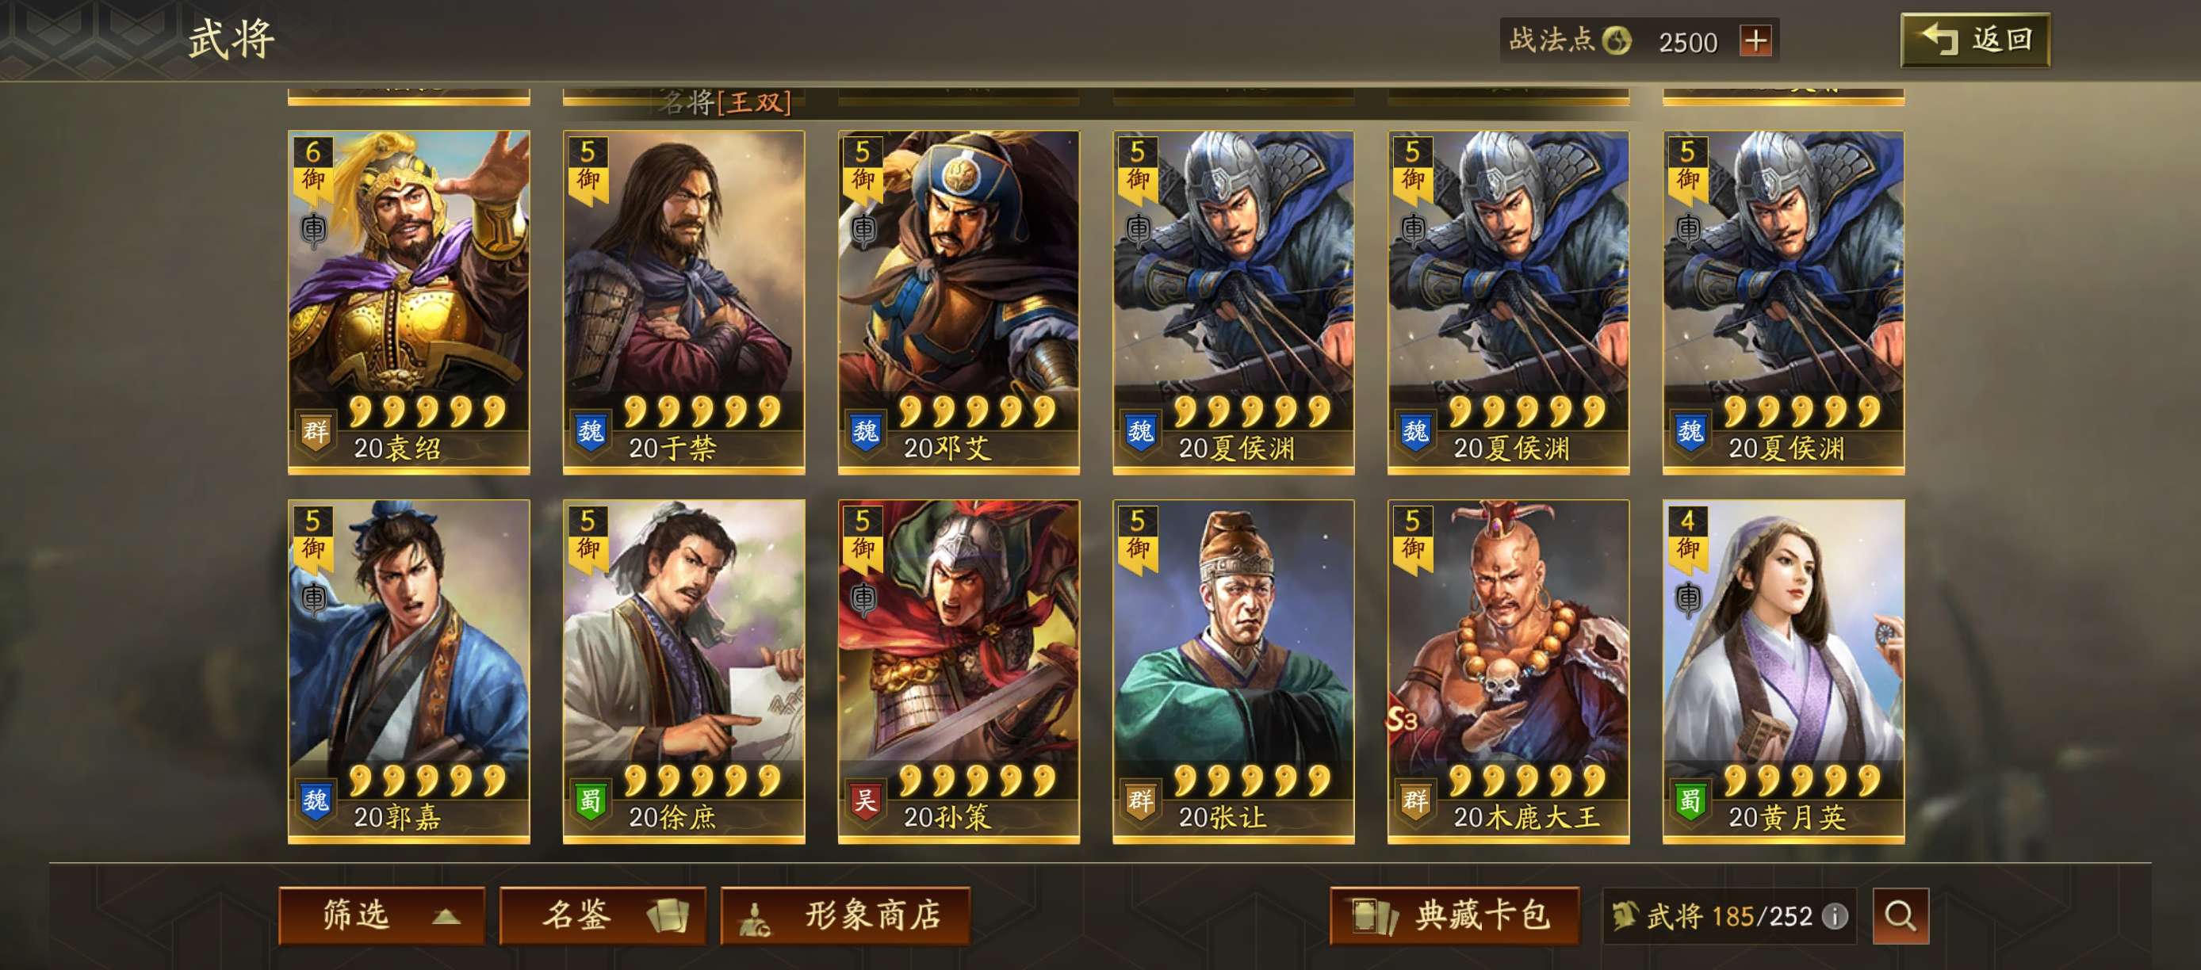The width and height of the screenshot is (2201, 970).
Task: Select the 邓艾 general card
Action: [x=959, y=302]
